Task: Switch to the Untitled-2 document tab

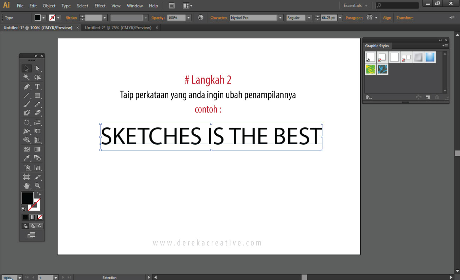Action: [x=118, y=28]
